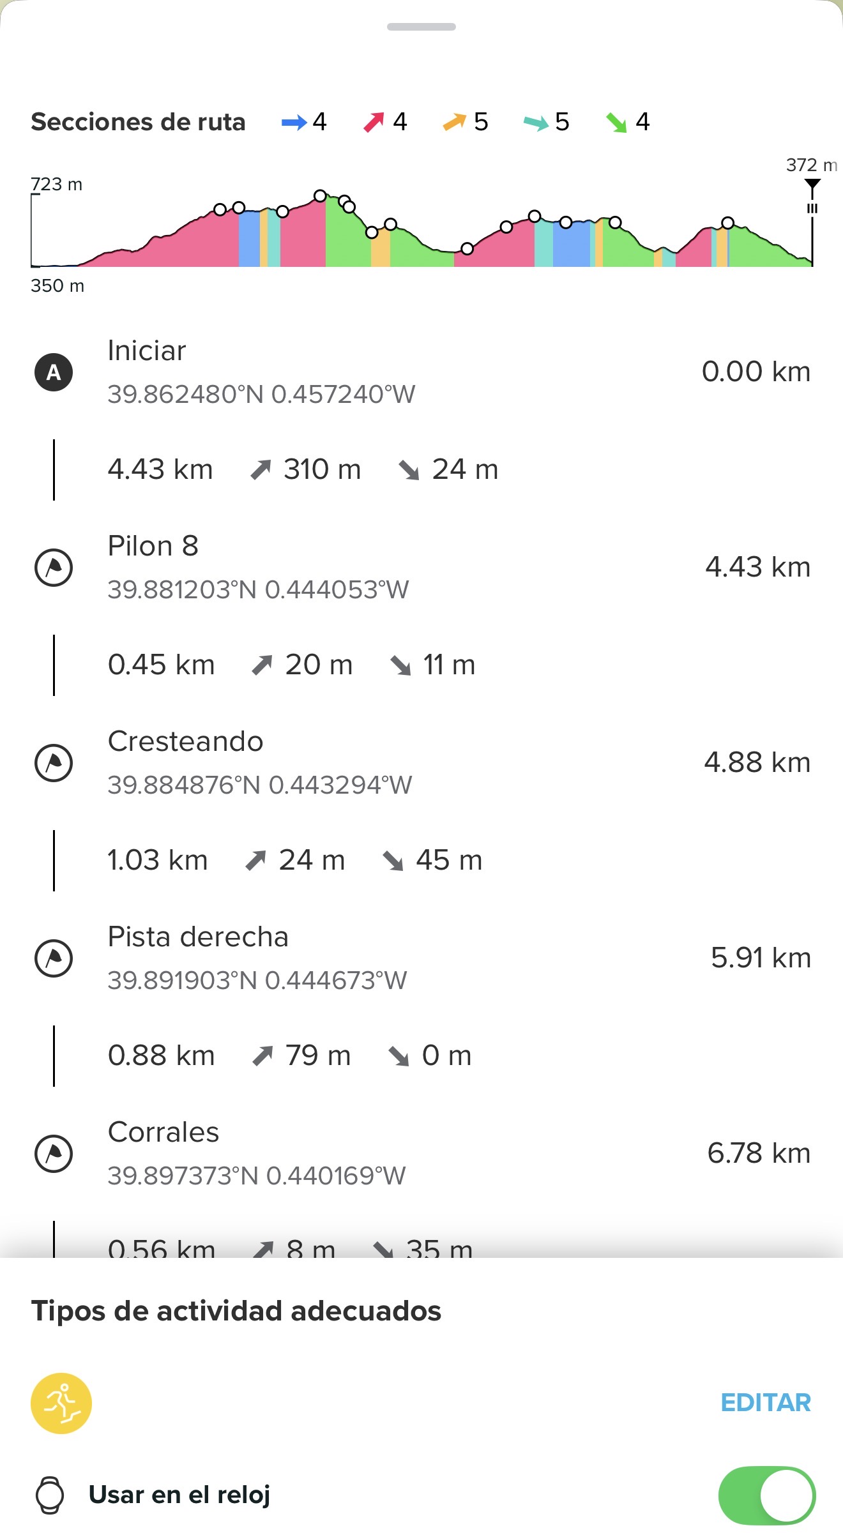843x1535 pixels.
Task: Tap the highest peak waypoint dot on chart
Action: [x=321, y=195]
